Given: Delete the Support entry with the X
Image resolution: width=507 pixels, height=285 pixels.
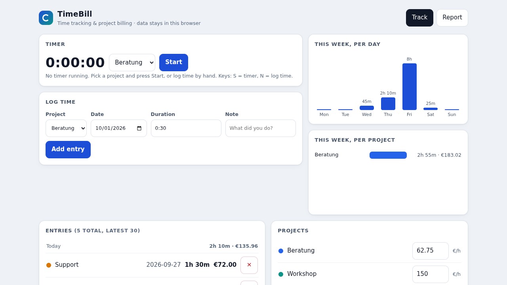Looking at the screenshot, I should (249, 265).
